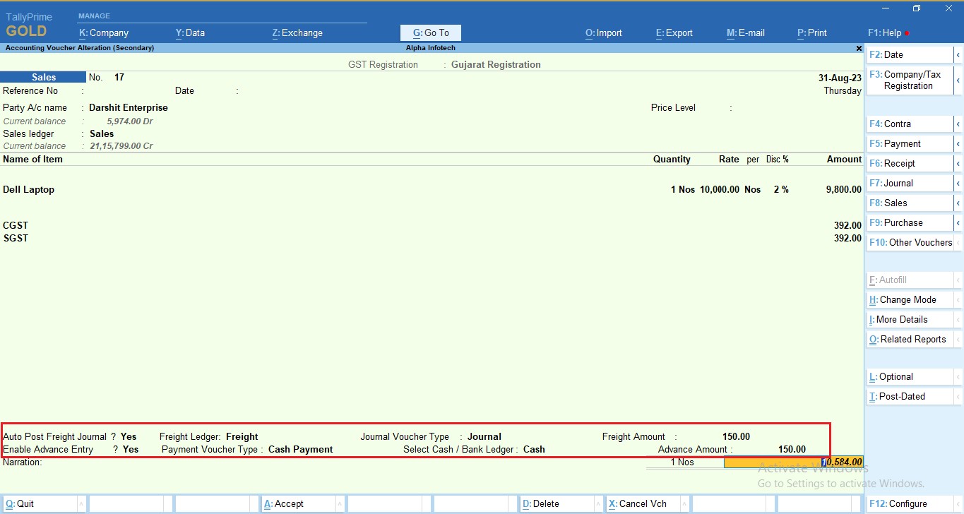E-mail the voucher
The width and height of the screenshot is (964, 514).
[x=745, y=32]
